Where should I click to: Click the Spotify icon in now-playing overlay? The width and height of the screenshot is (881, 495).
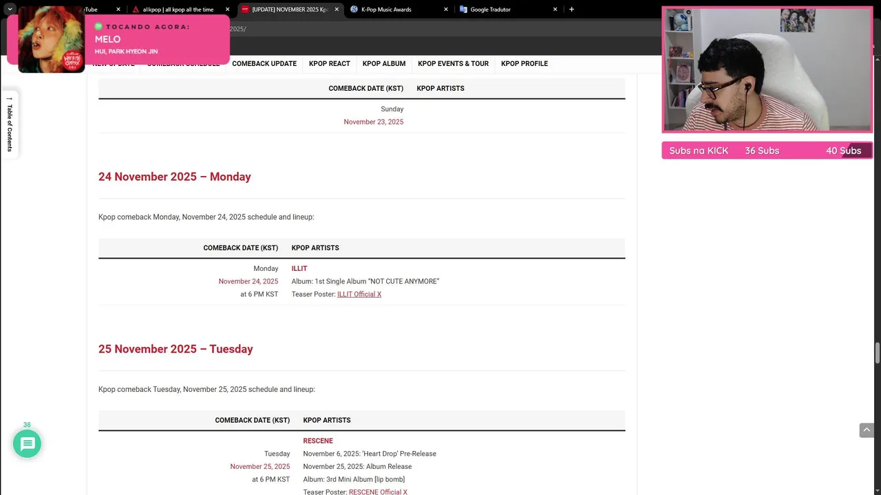98,27
